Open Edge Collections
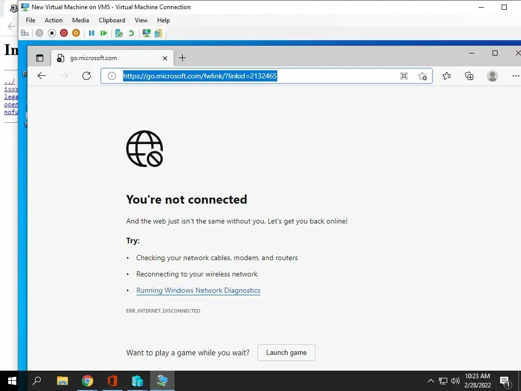521x391 pixels. click(469, 76)
